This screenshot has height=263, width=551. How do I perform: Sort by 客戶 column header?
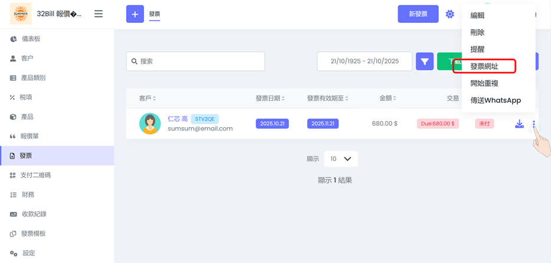(147, 98)
